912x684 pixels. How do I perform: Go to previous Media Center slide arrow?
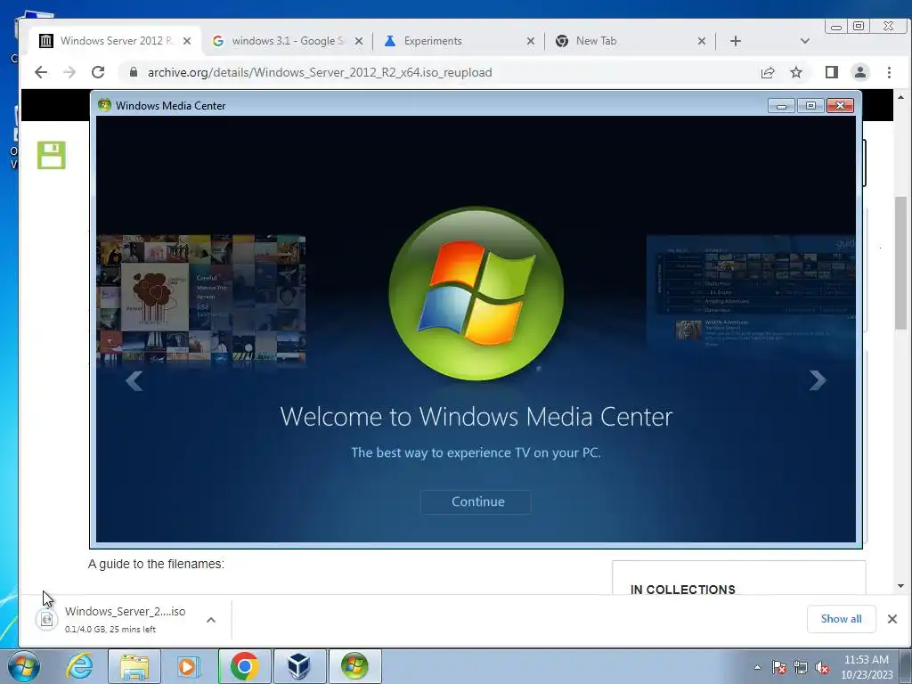click(134, 381)
